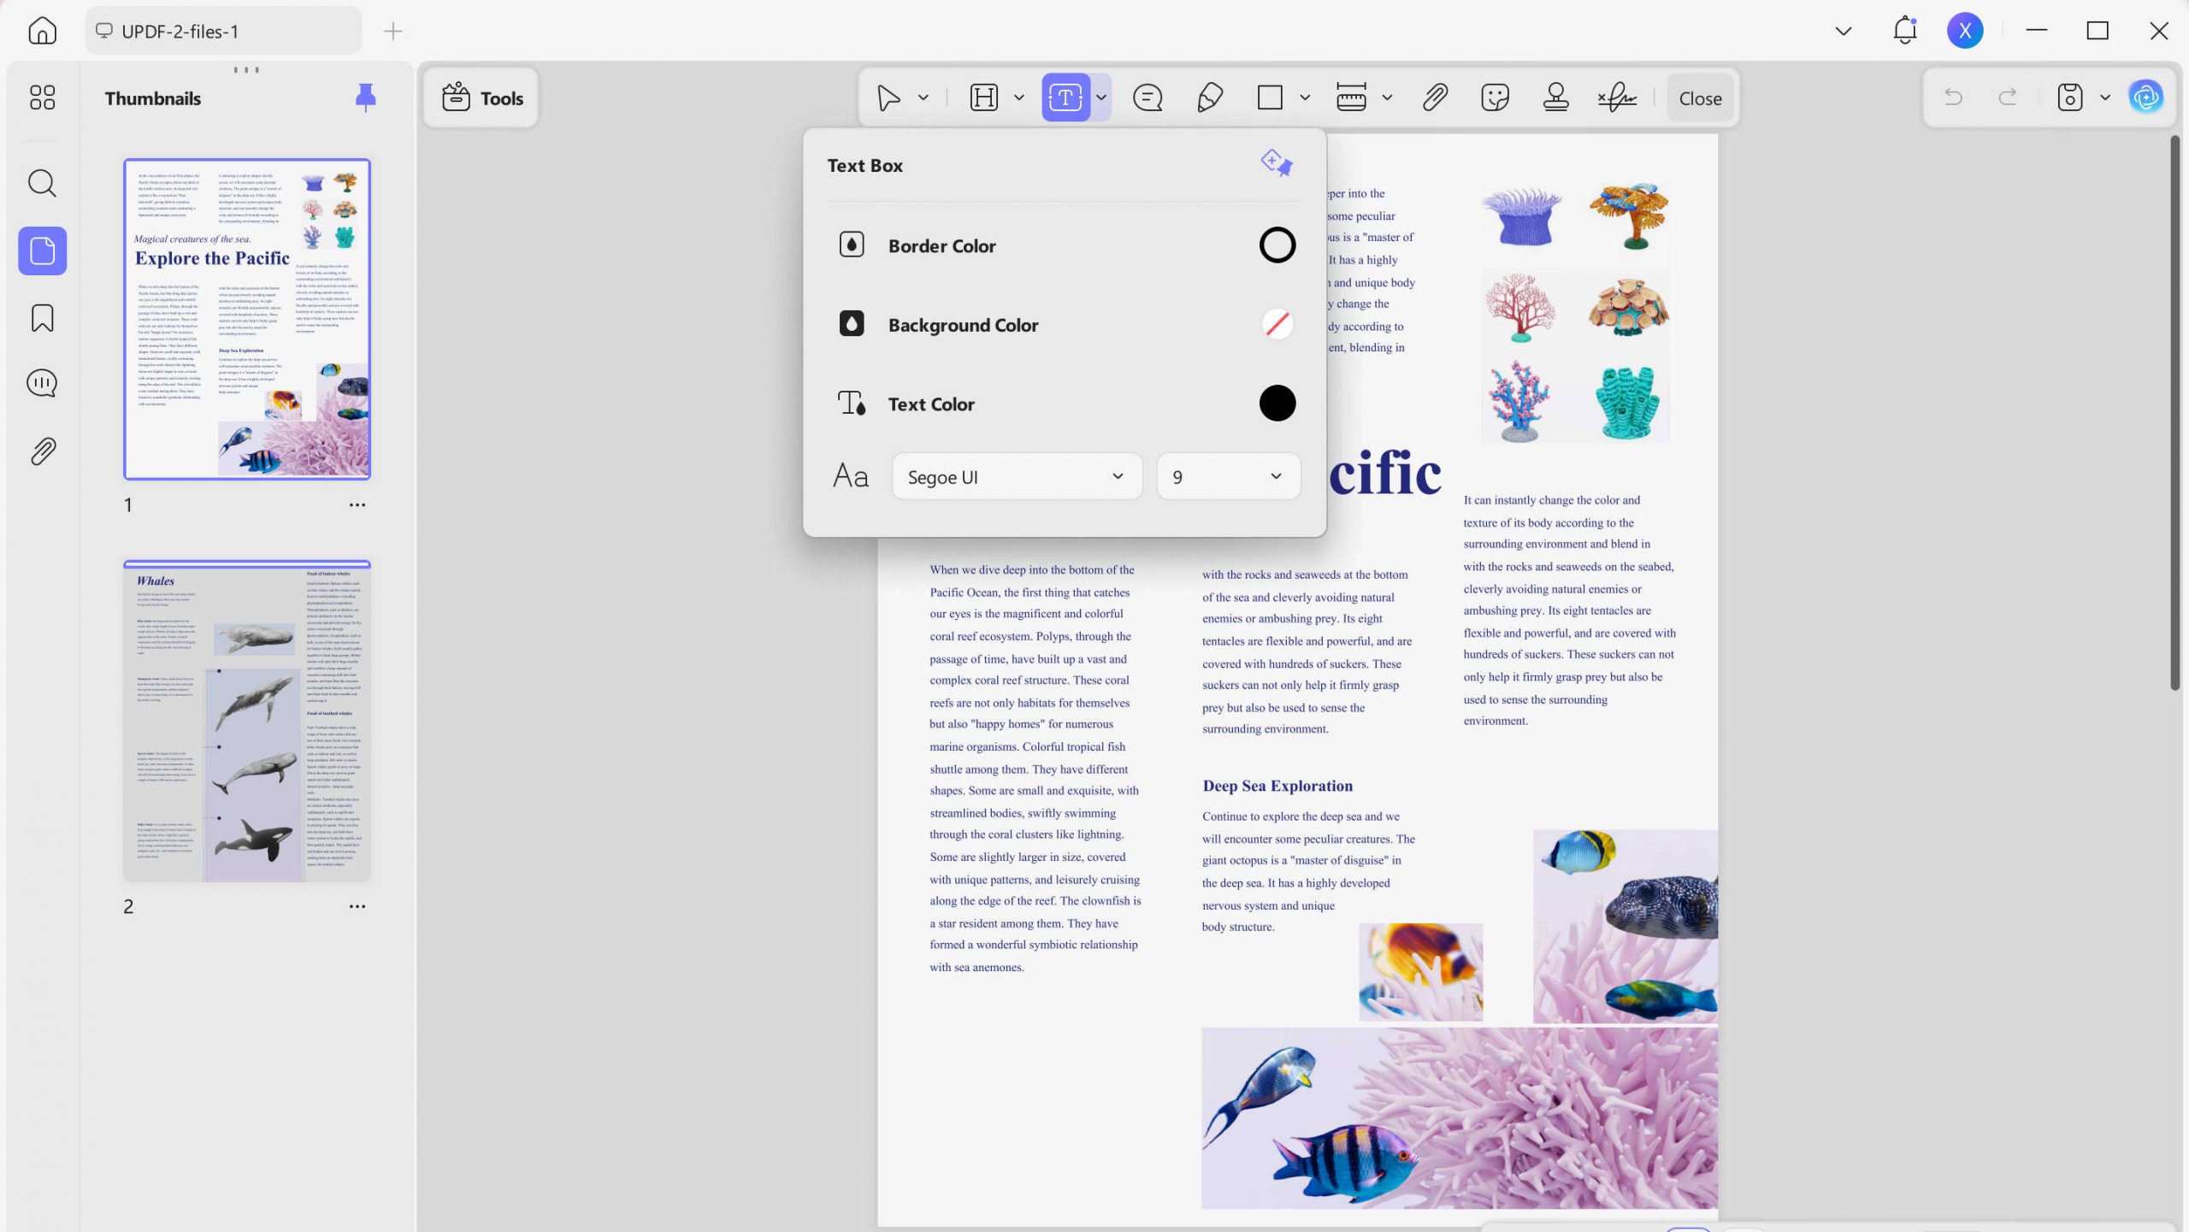Launch the UPDF AI assistant icon
The height and width of the screenshot is (1232, 2189).
tap(2145, 97)
